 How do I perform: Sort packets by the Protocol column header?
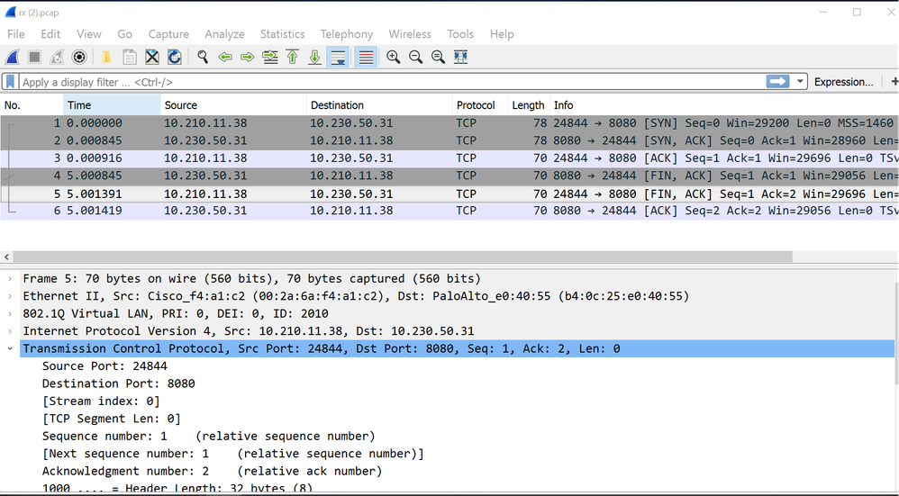pyautogui.click(x=476, y=105)
